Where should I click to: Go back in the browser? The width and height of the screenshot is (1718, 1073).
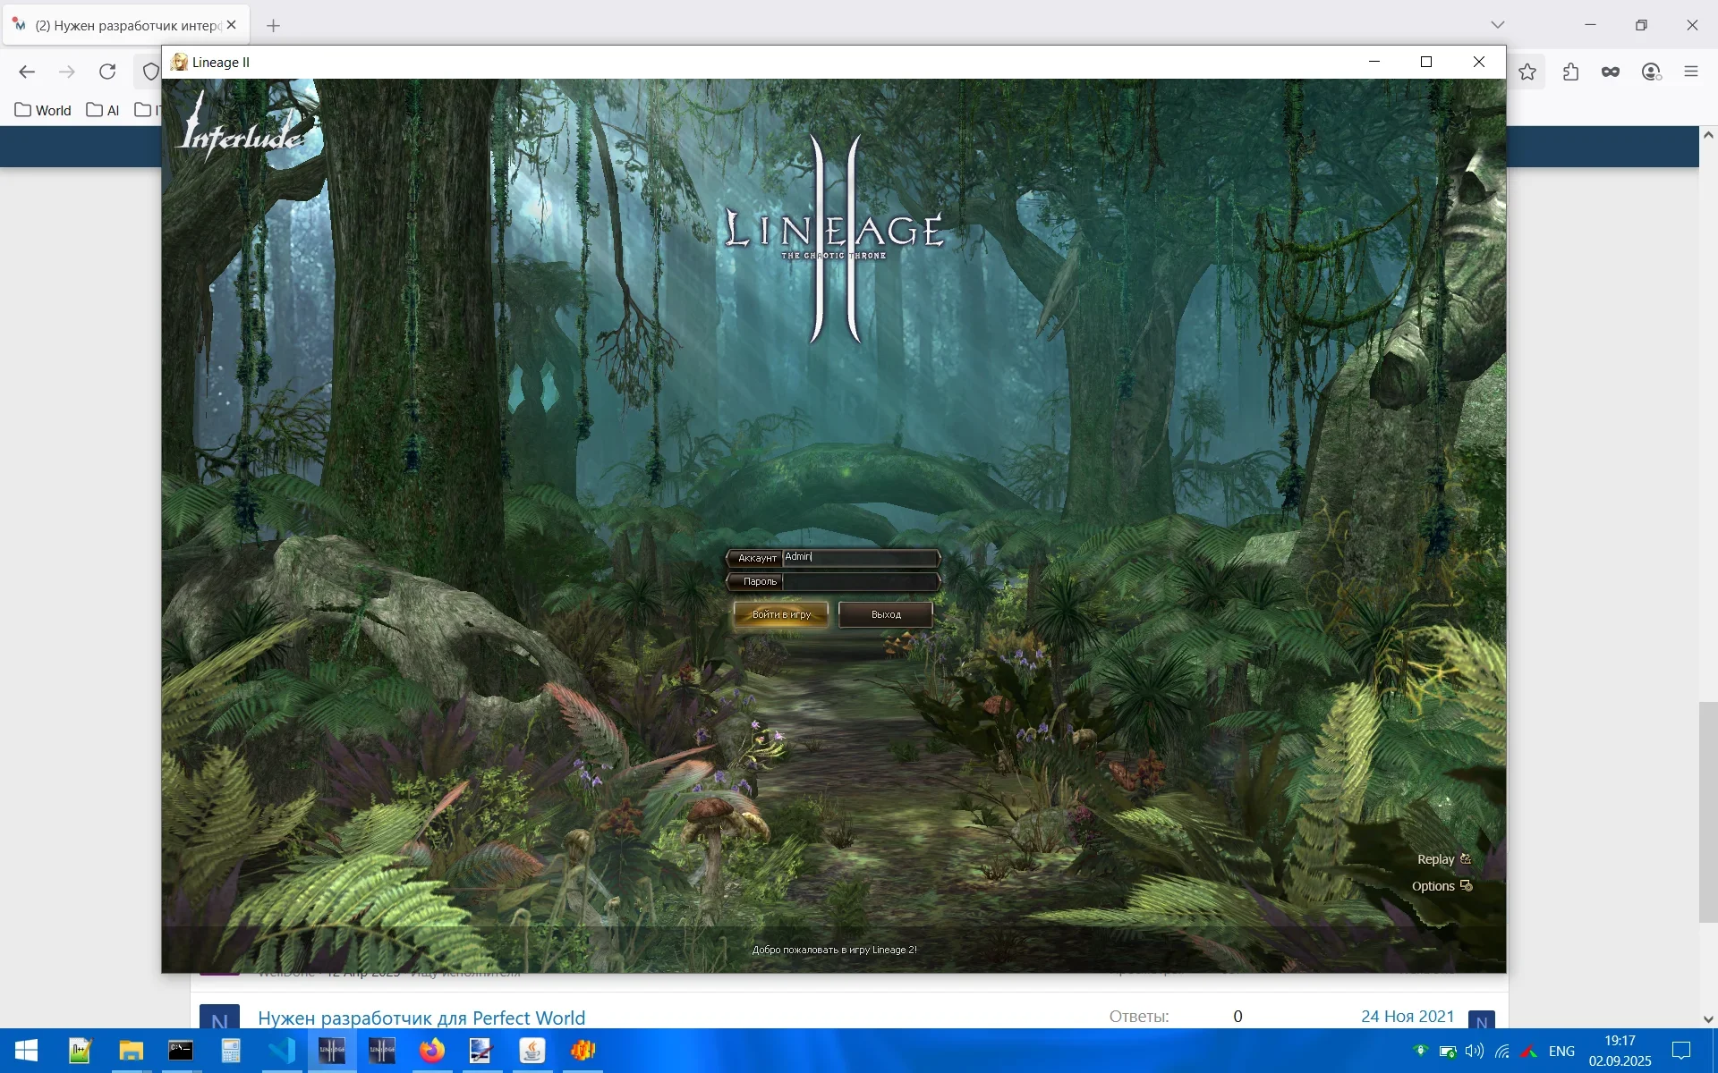click(27, 72)
